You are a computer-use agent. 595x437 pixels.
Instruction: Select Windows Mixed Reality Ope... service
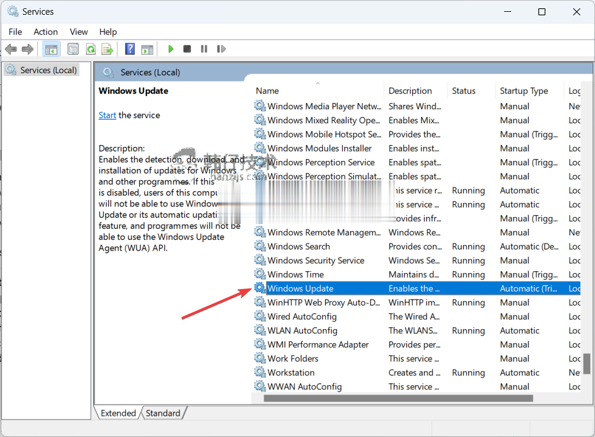pos(323,120)
